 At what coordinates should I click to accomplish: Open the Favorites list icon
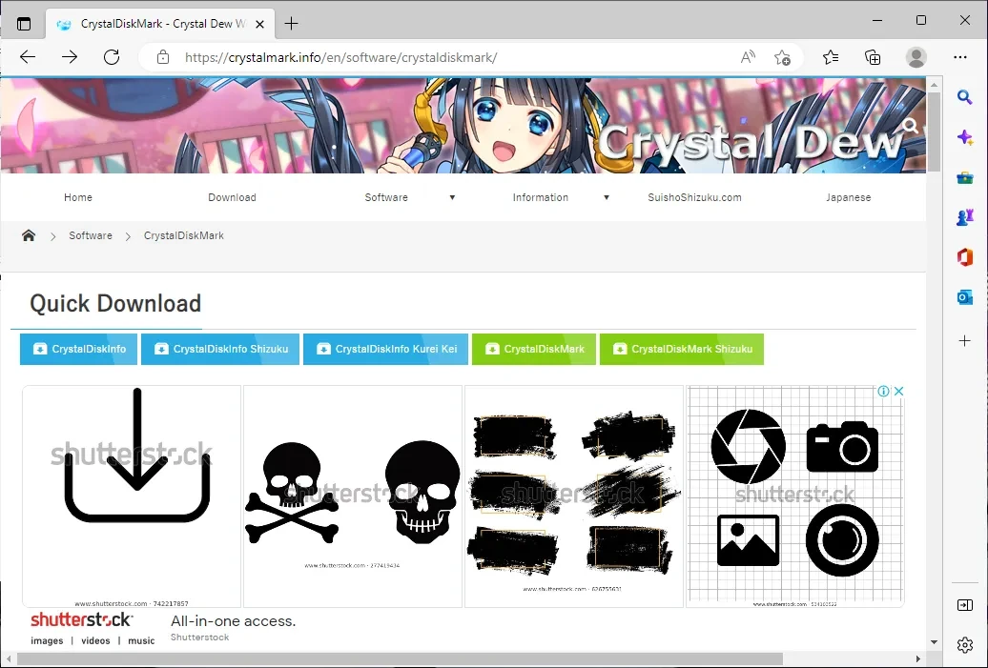click(831, 57)
